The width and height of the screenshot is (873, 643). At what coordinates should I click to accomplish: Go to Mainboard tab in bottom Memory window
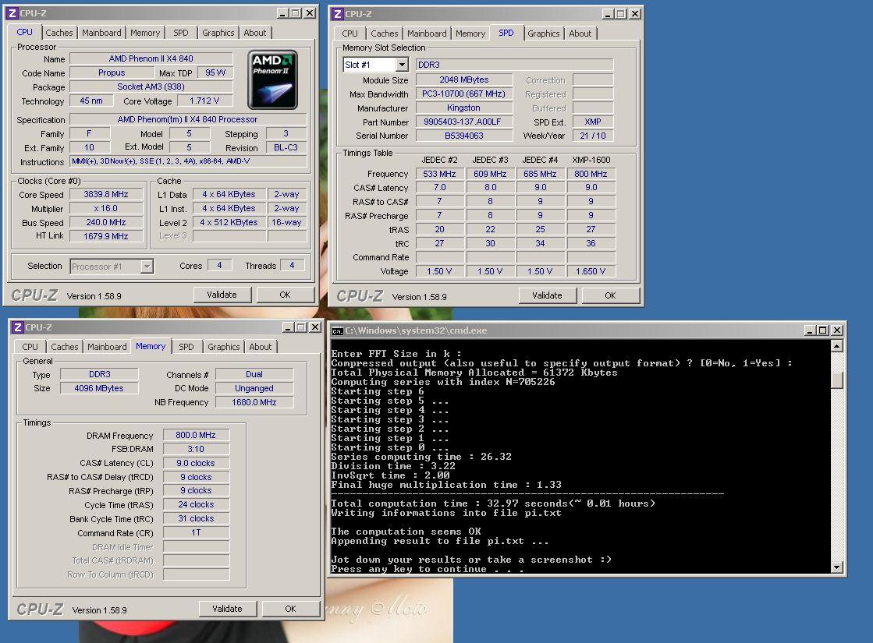(x=107, y=347)
